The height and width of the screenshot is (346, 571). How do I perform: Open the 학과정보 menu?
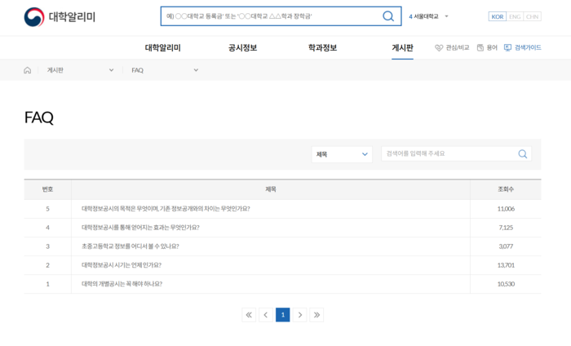[x=322, y=47]
